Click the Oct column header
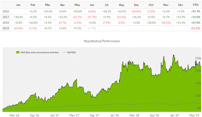The height and width of the screenshot is (117, 202). point(151,5)
